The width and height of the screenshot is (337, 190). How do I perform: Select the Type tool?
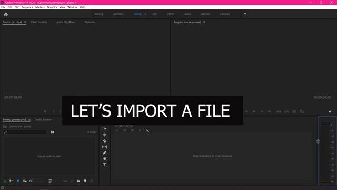[x=105, y=165]
